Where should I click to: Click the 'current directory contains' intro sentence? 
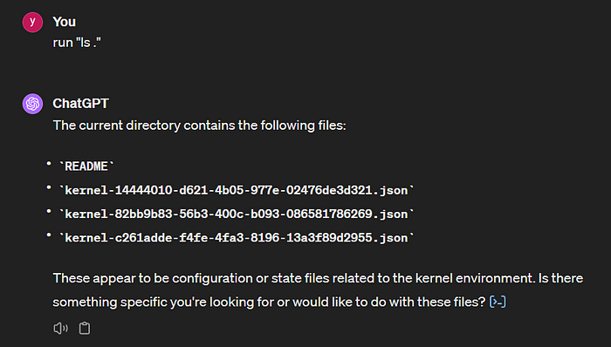coord(200,126)
